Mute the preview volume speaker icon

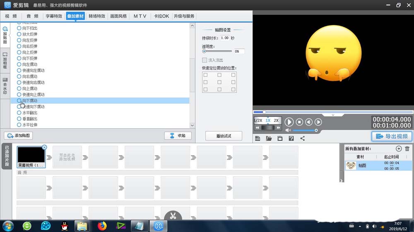coord(288,130)
